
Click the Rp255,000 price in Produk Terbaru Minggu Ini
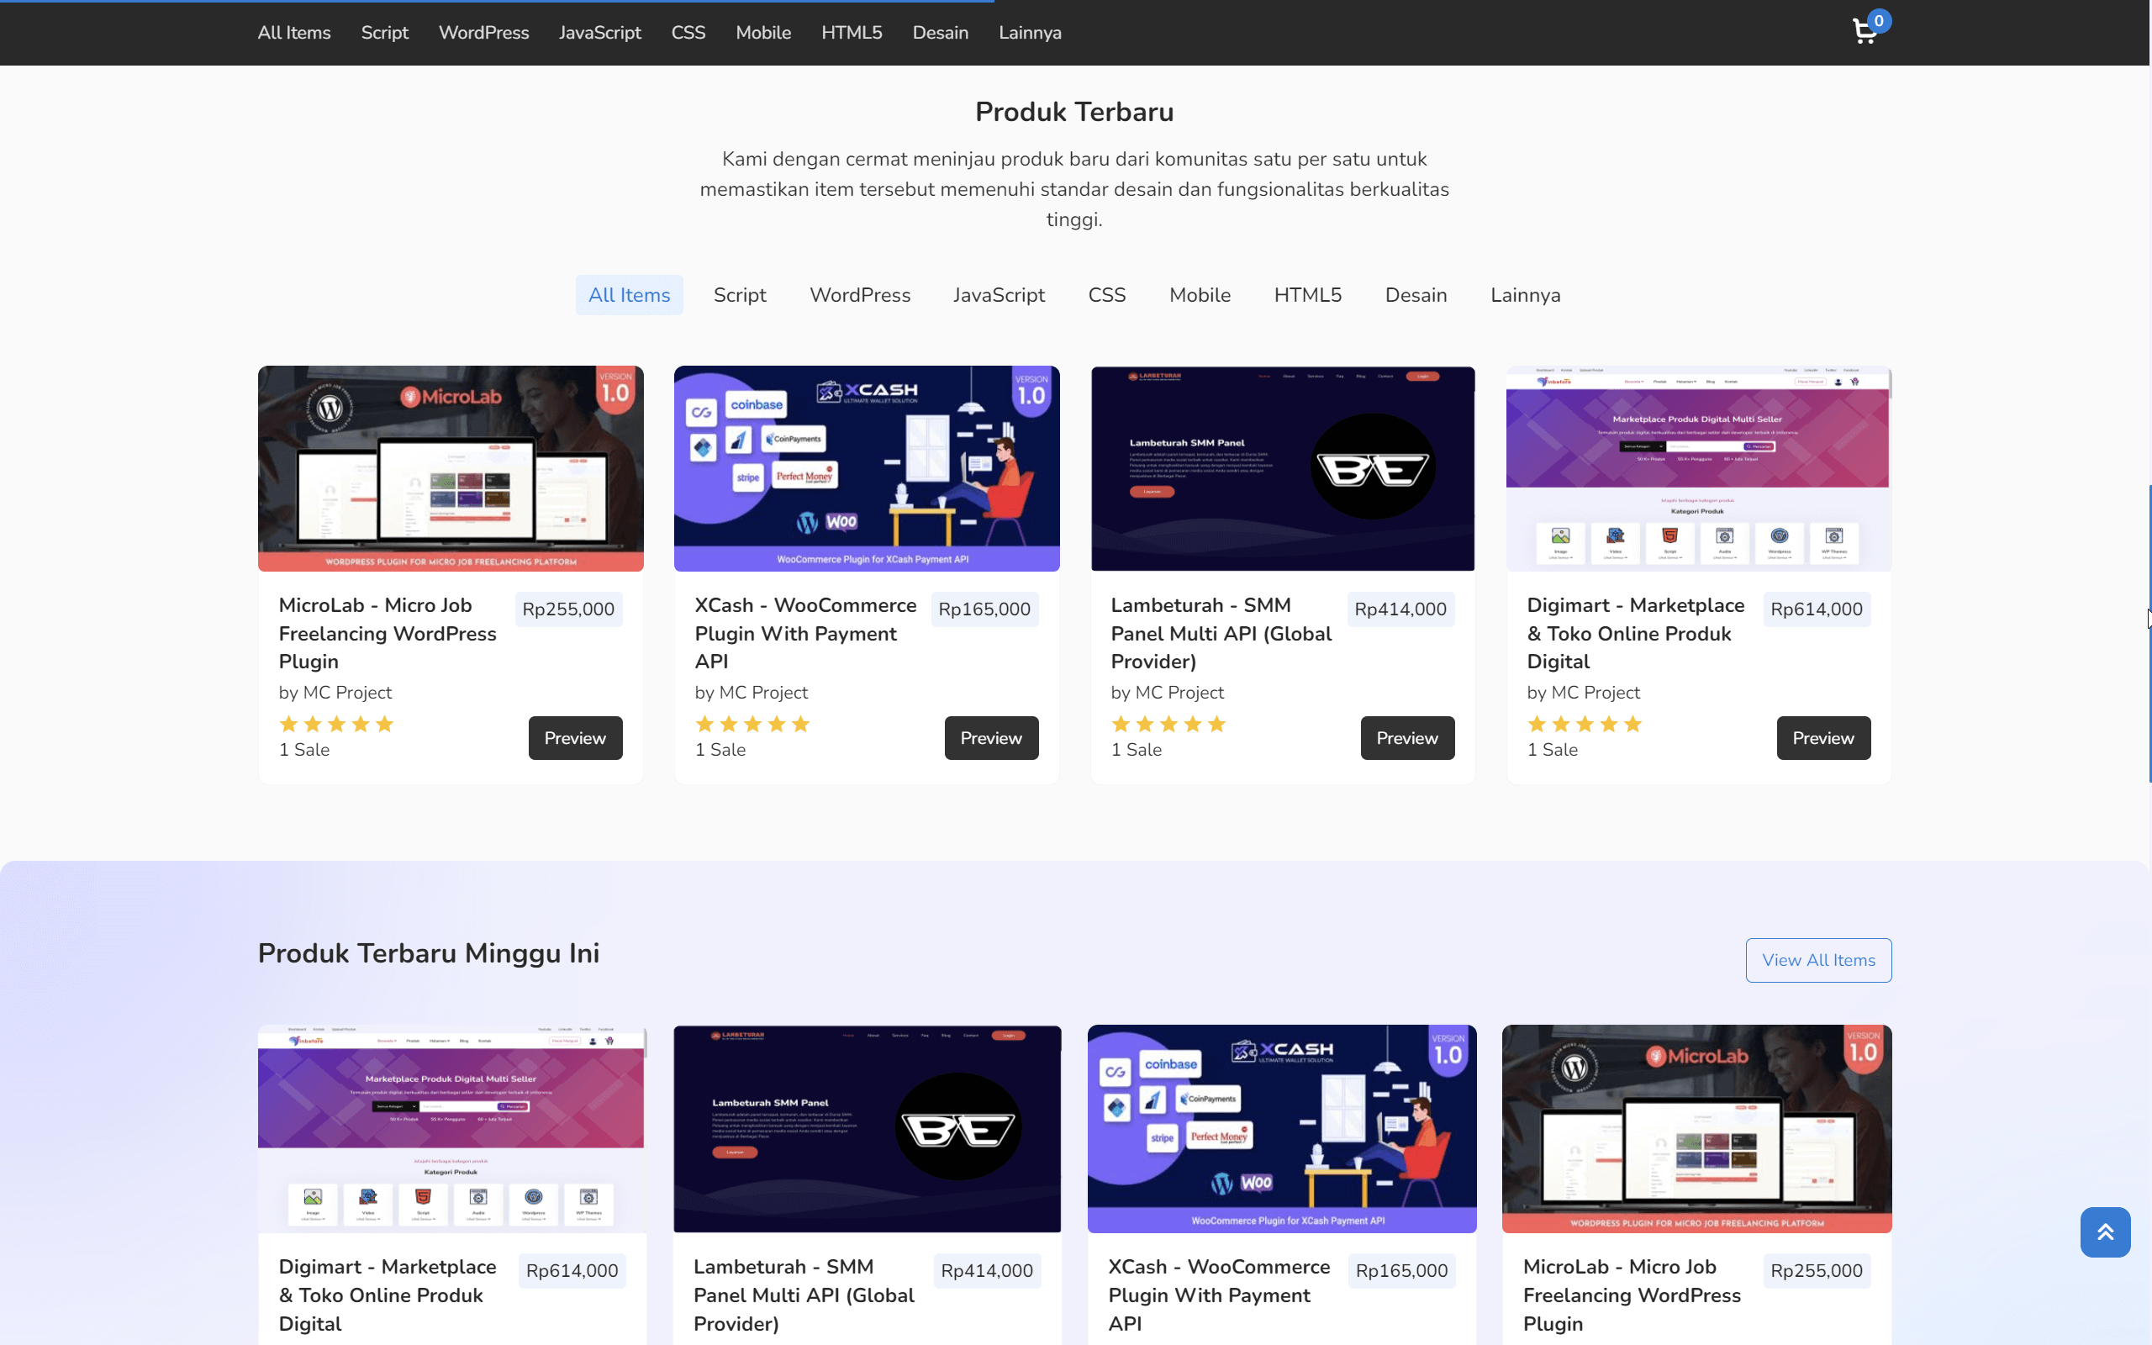click(x=1817, y=1271)
